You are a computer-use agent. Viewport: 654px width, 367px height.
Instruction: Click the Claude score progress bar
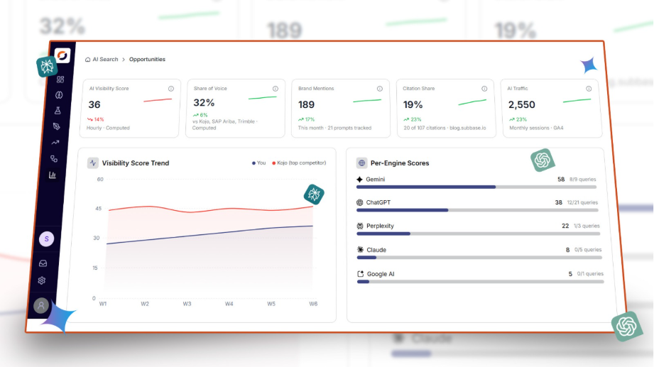[479, 258]
